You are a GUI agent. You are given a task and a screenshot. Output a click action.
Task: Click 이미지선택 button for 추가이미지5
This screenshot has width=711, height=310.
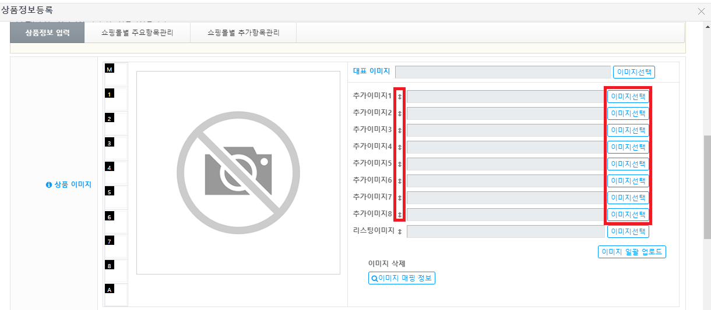click(628, 164)
